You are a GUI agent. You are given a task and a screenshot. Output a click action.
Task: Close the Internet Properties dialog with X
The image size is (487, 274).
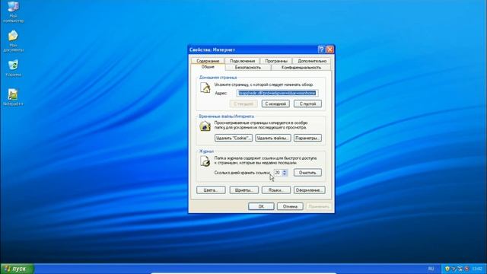pyautogui.click(x=329, y=49)
